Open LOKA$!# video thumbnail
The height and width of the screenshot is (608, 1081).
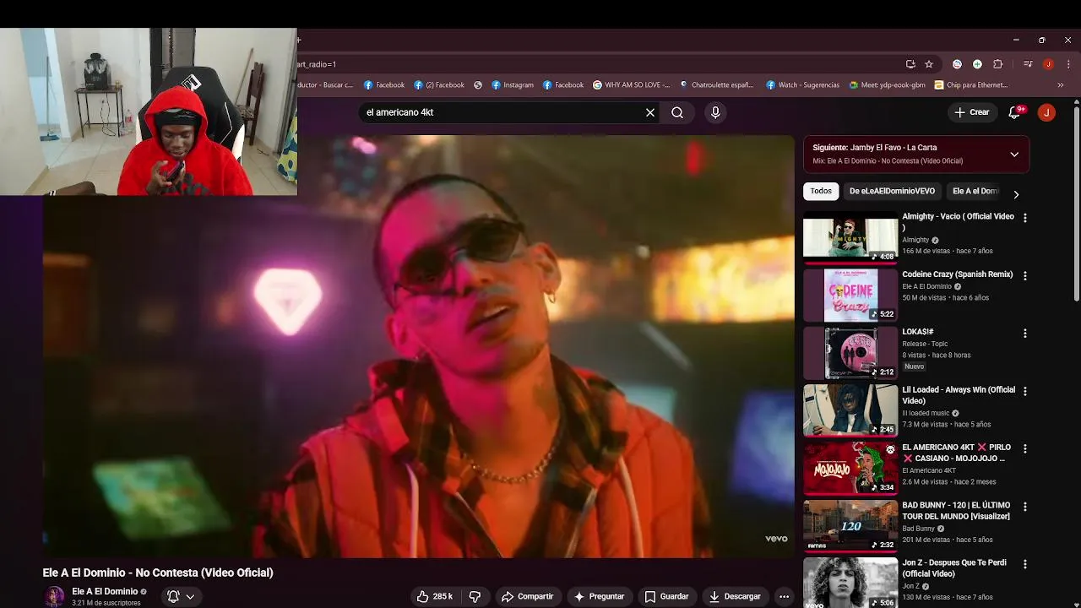[850, 352]
